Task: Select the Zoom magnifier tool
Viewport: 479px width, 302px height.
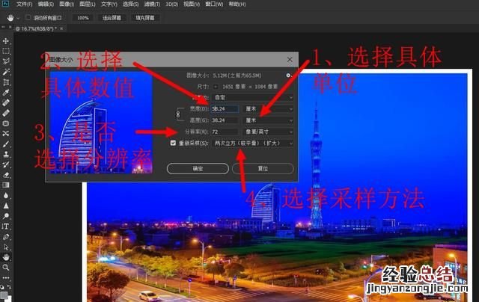Action: (x=6, y=268)
